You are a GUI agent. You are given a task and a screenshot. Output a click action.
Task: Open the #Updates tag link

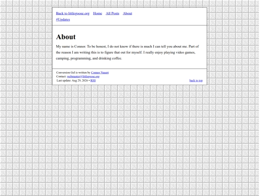click(x=63, y=19)
